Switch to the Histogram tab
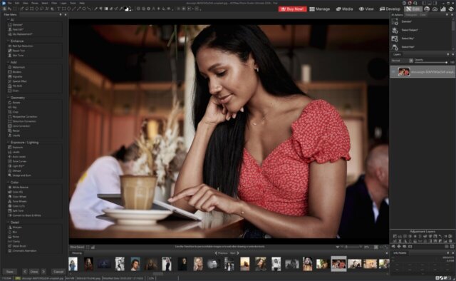Viewport: 456px width, 281px height. click(x=411, y=14)
